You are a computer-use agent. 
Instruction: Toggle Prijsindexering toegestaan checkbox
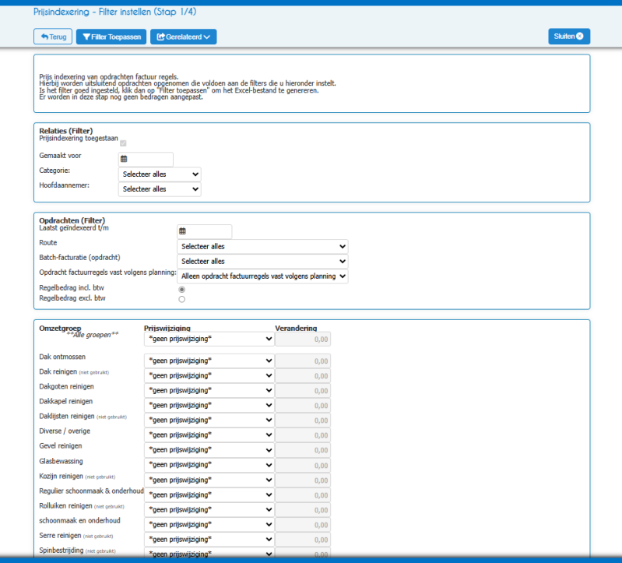123,143
